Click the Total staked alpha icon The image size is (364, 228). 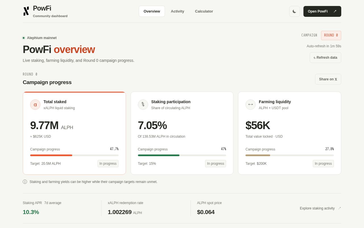[35, 105]
